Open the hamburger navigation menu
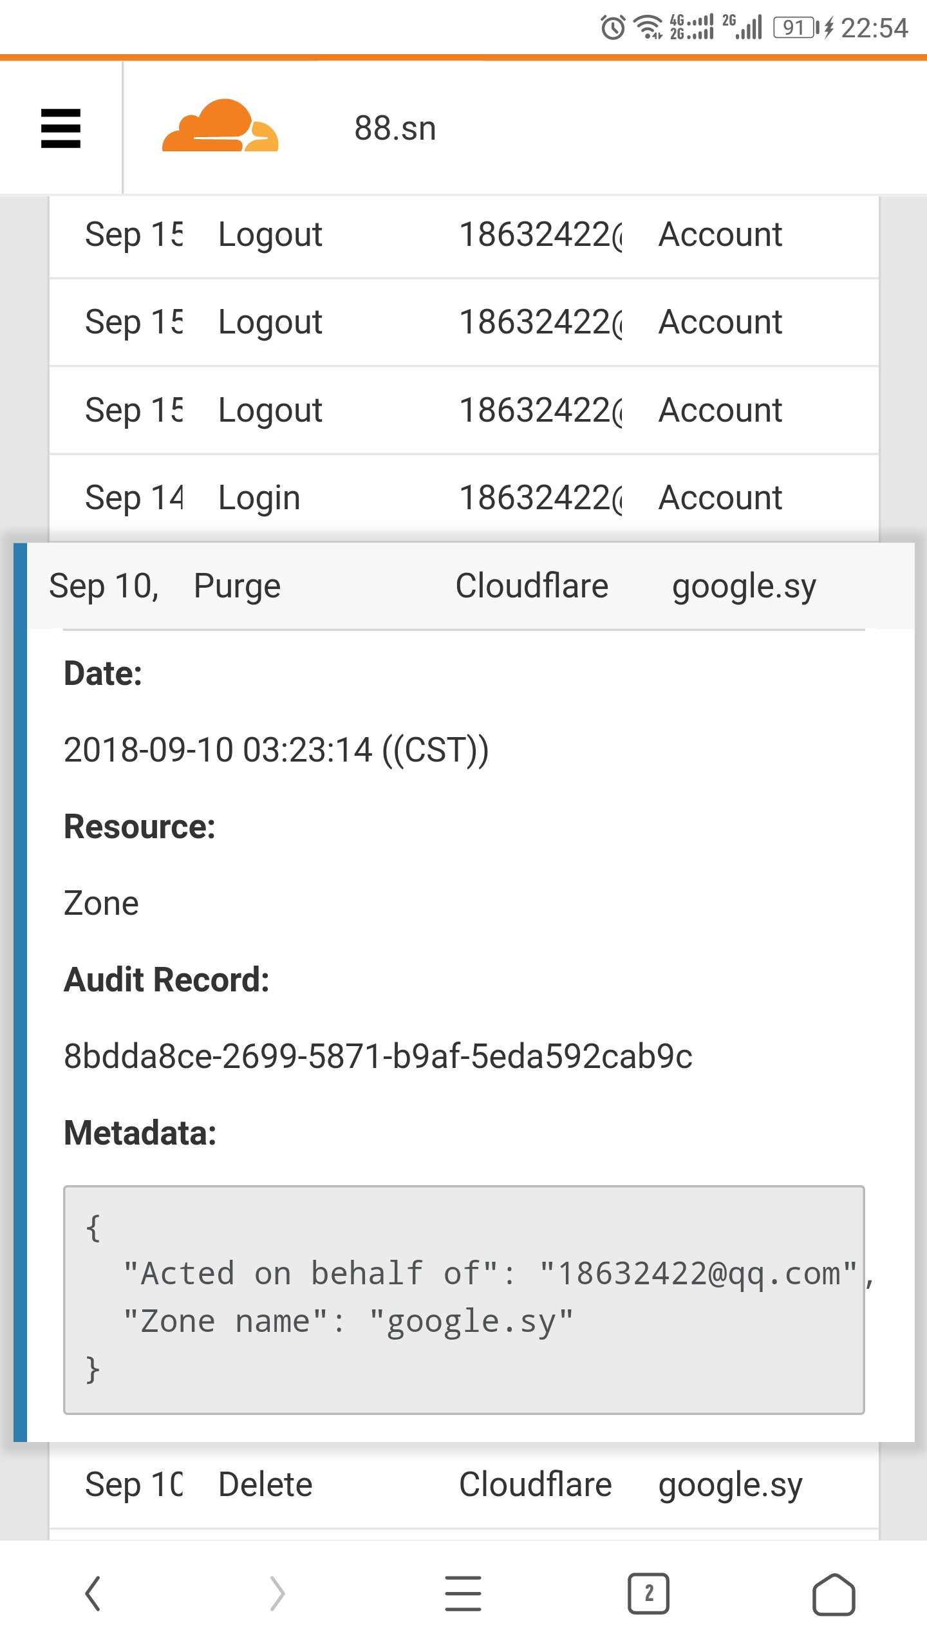Image resolution: width=927 pixels, height=1648 pixels. (x=61, y=128)
